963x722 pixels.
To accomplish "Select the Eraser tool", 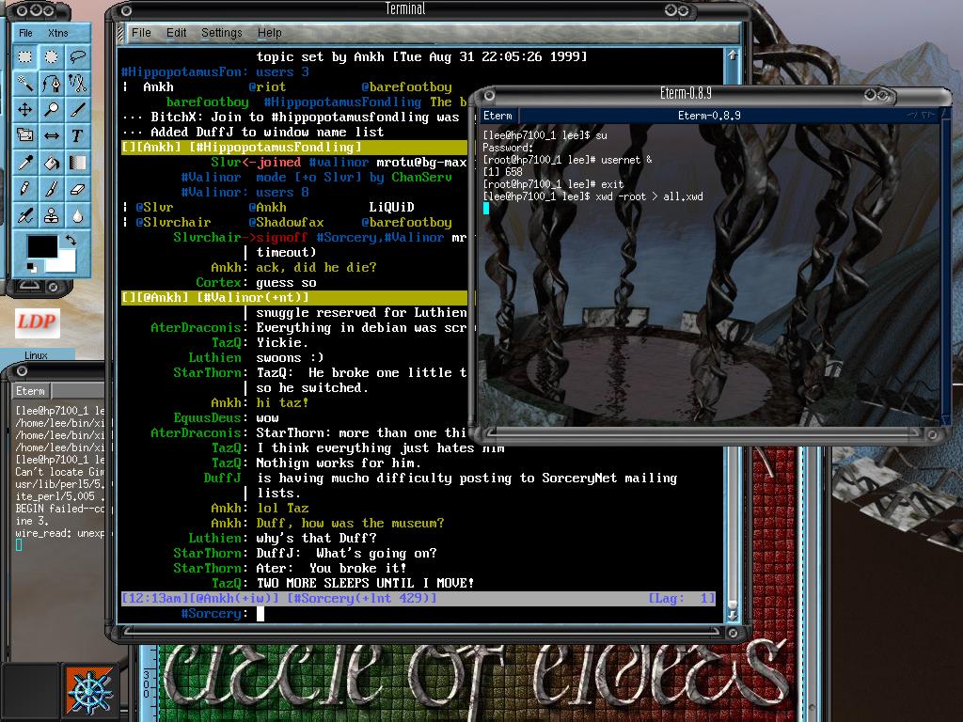I will tap(77, 189).
